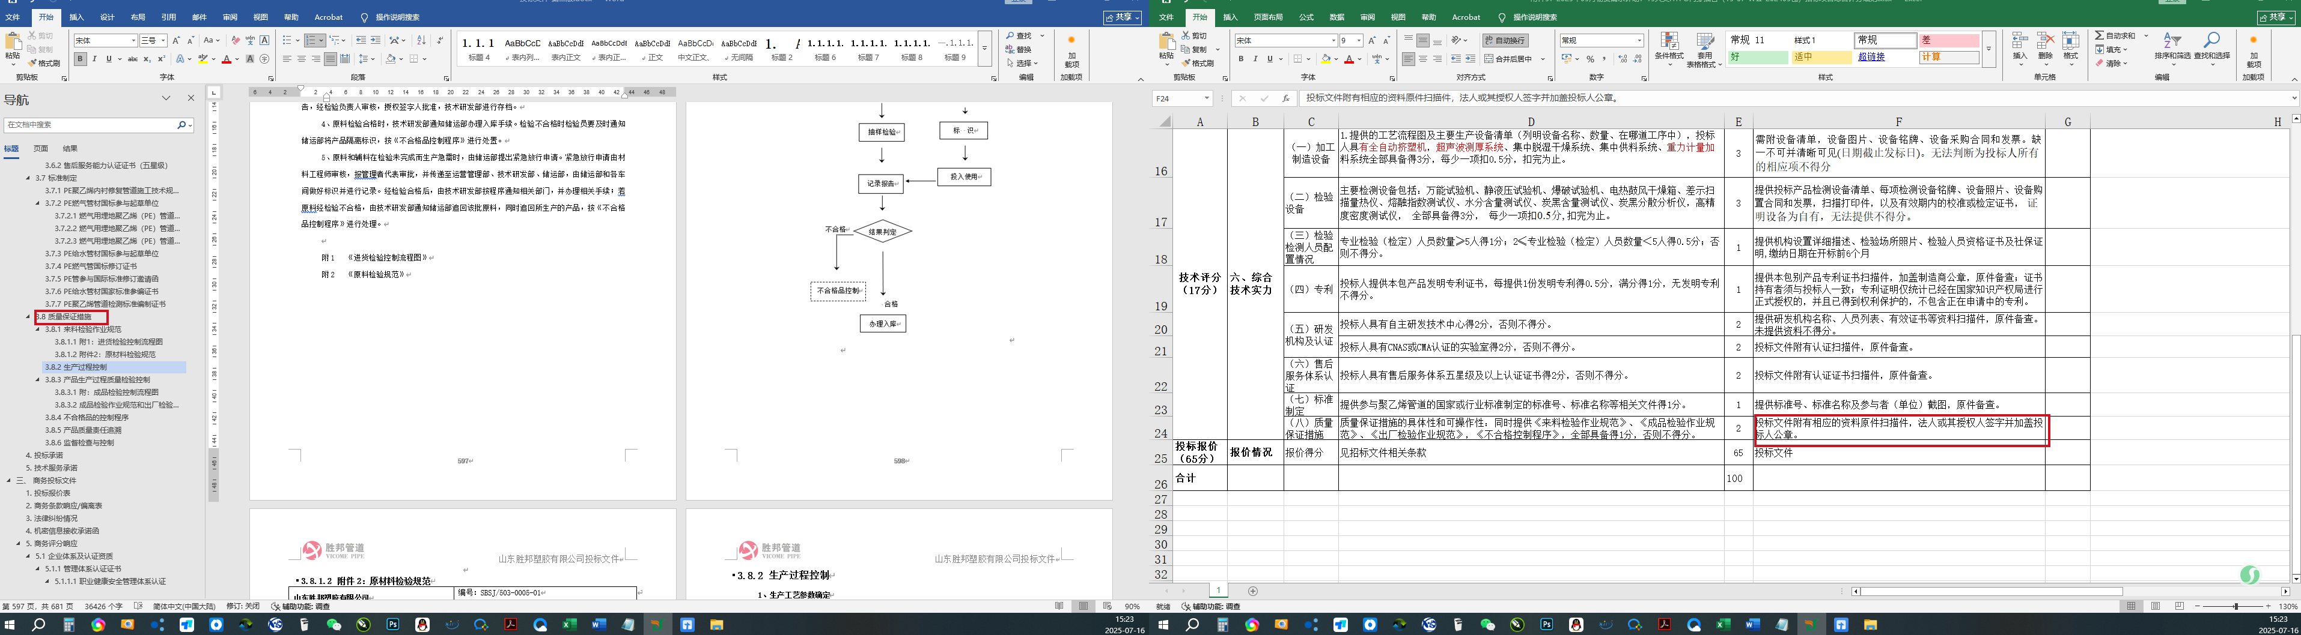This screenshot has width=2301, height=635.
Task: Apply subscript formatting in Word
Action: click(x=147, y=59)
